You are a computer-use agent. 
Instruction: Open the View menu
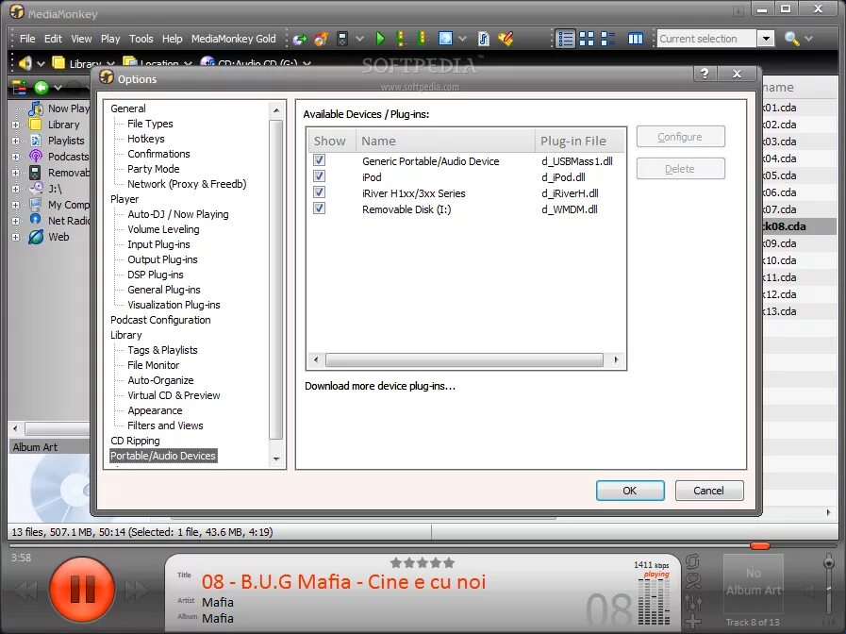[x=81, y=39]
